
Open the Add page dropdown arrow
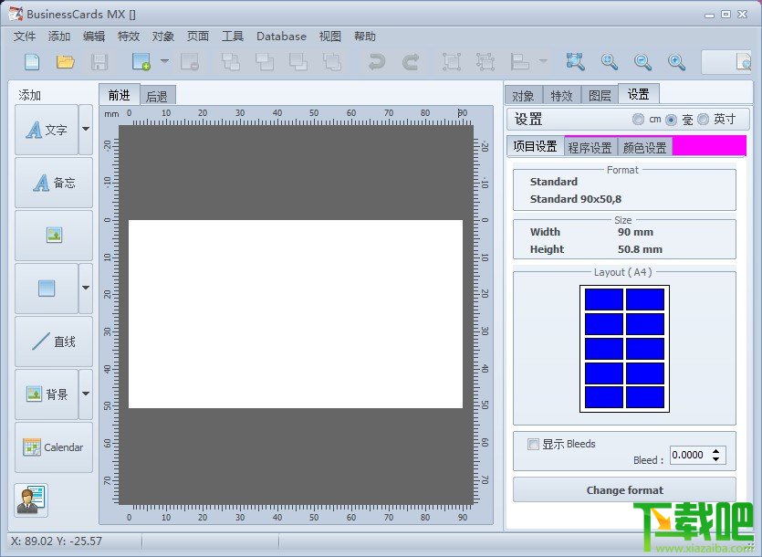165,61
